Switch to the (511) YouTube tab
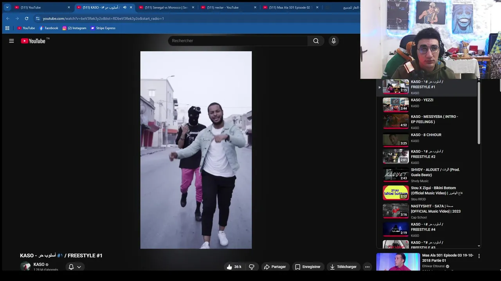This screenshot has width=501, height=281. click(x=42, y=7)
